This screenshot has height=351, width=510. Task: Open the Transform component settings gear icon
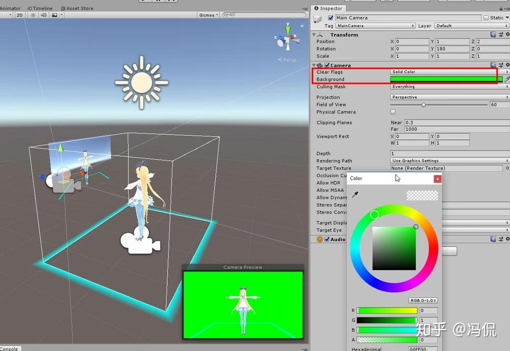point(507,34)
